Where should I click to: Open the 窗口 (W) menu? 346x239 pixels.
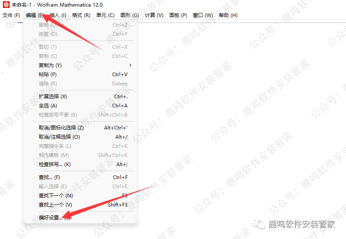coord(203,15)
